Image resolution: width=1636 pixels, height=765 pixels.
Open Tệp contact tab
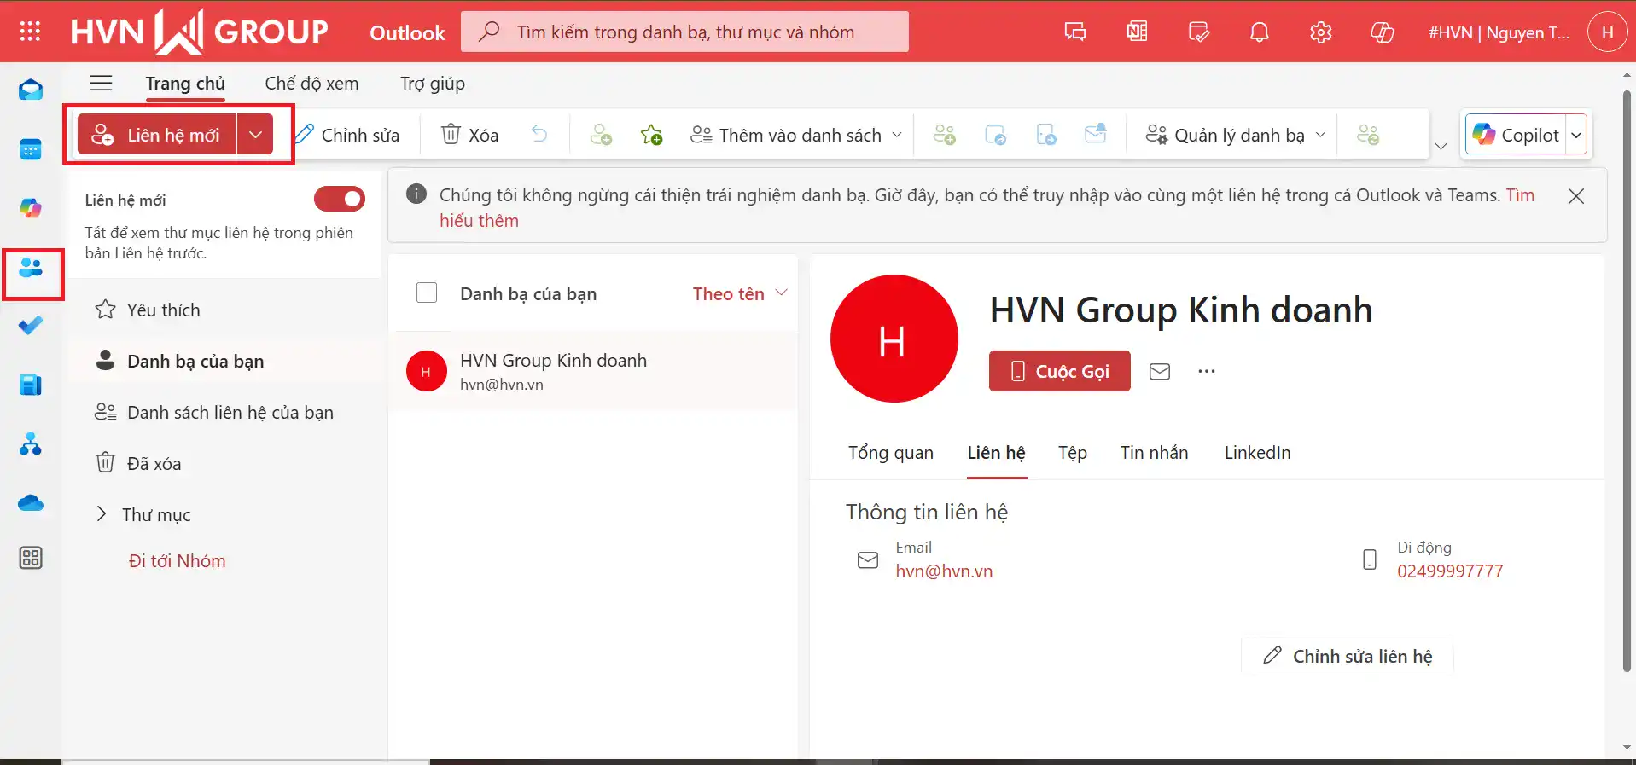[x=1073, y=452]
